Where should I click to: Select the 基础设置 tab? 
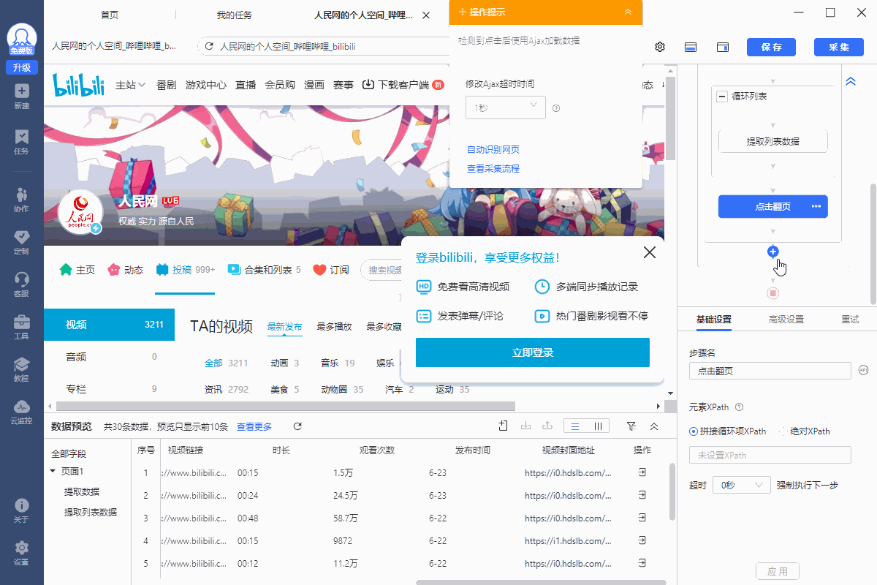coord(714,320)
